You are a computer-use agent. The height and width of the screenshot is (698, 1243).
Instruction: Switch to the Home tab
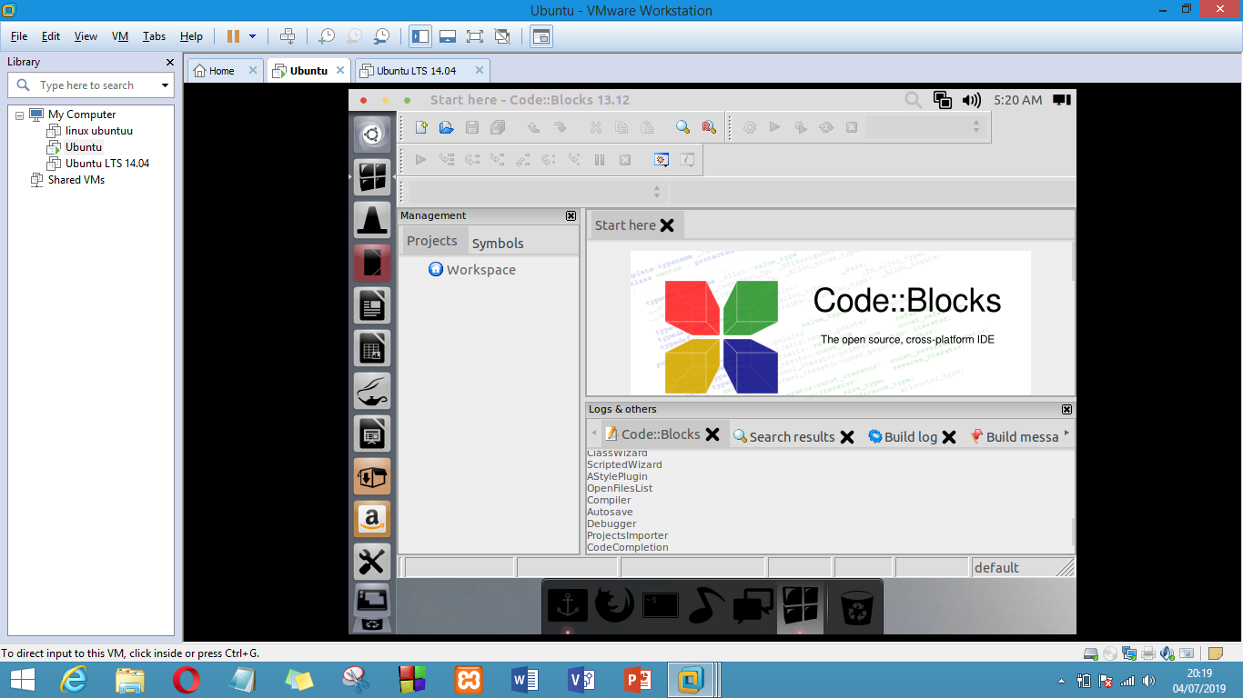[x=221, y=70]
